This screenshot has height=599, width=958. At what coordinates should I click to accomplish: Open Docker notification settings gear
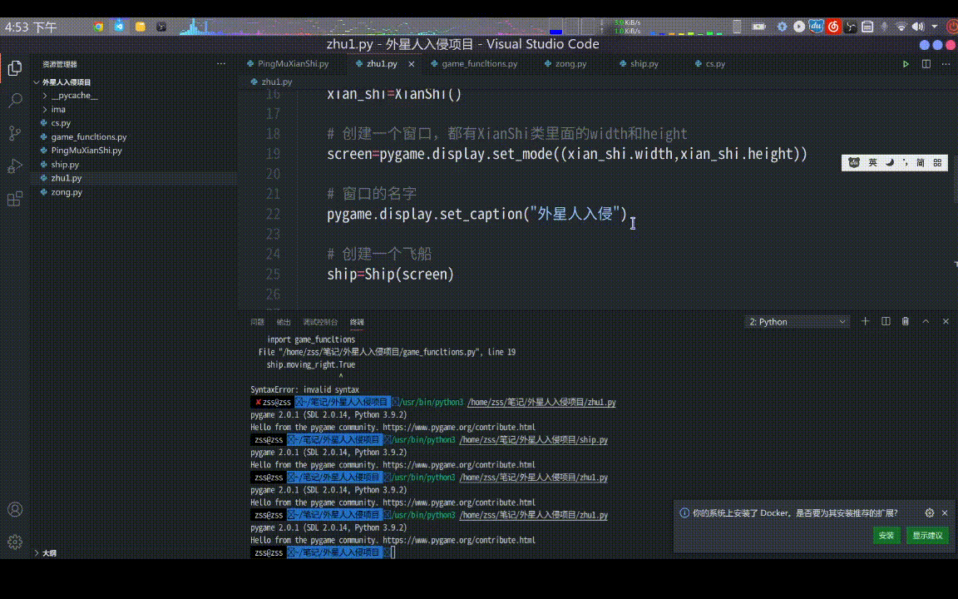929,512
